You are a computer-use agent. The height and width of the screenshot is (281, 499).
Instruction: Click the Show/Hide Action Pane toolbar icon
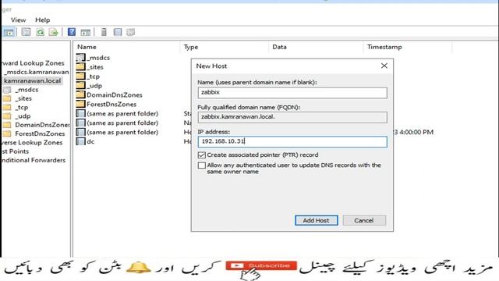pyautogui.click(x=86, y=32)
